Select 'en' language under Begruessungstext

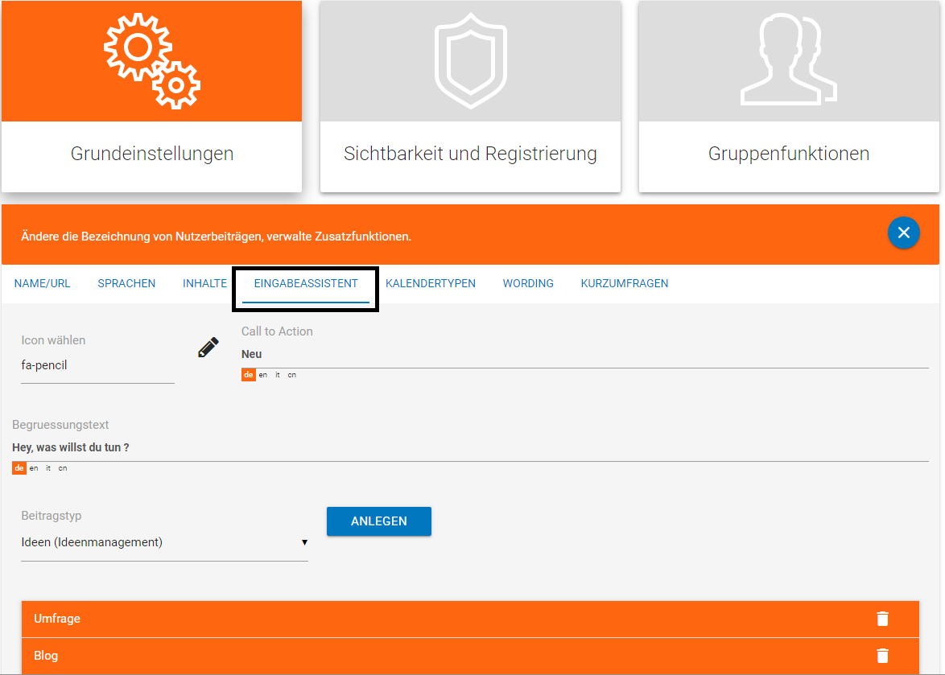click(x=34, y=468)
